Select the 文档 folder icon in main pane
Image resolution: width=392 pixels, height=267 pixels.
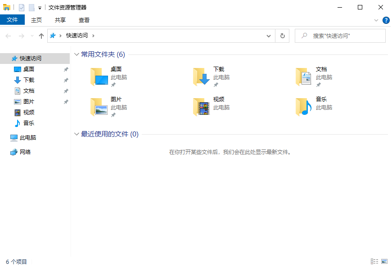coord(303,77)
